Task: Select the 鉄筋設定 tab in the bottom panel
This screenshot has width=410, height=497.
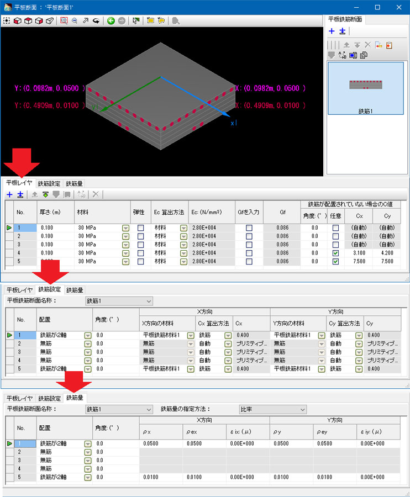Action: point(49,398)
